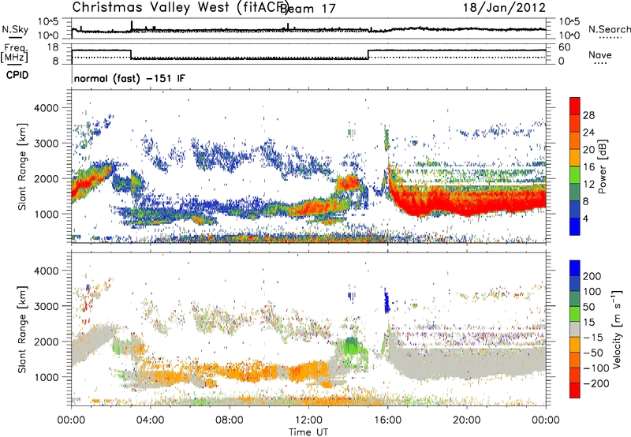
Task: Click the Power color bar at 16 dB green
Action: (x=575, y=174)
